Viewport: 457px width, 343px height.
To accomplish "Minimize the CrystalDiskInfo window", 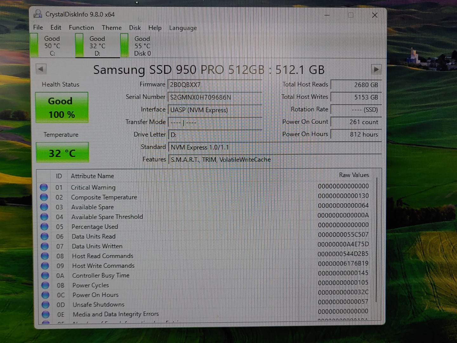I will [x=327, y=15].
